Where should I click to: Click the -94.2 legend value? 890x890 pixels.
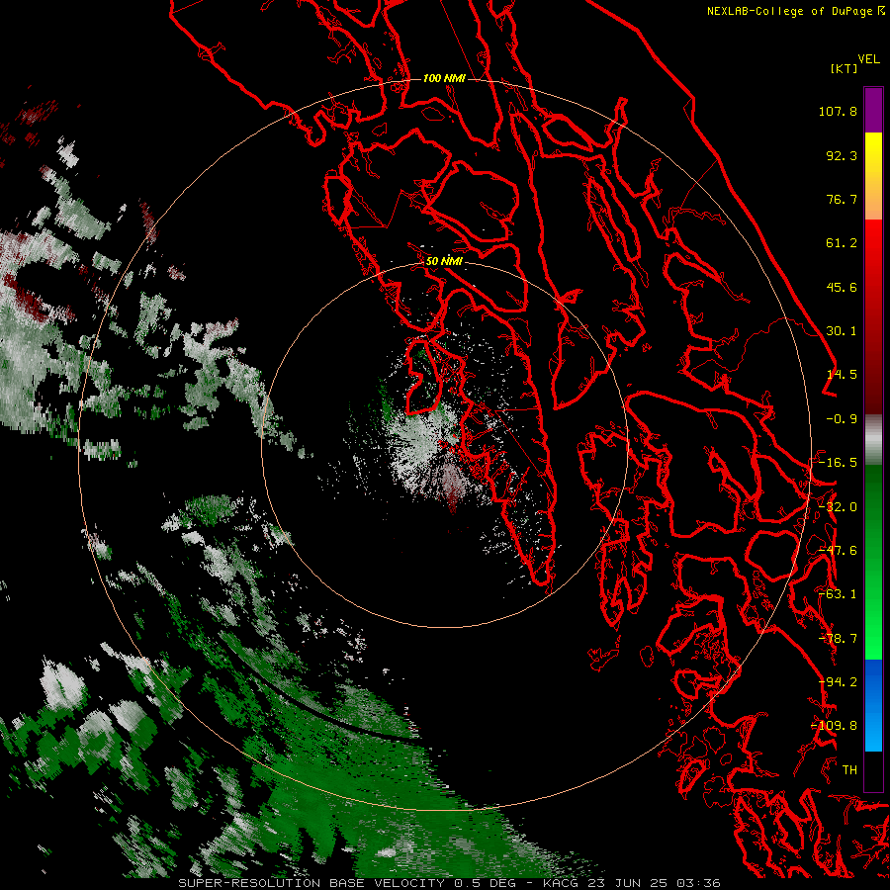[838, 682]
